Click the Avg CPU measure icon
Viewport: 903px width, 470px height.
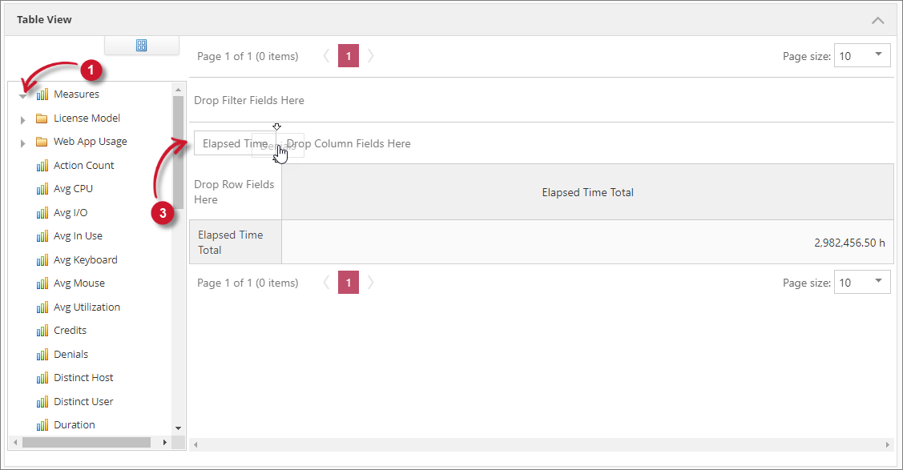42,189
